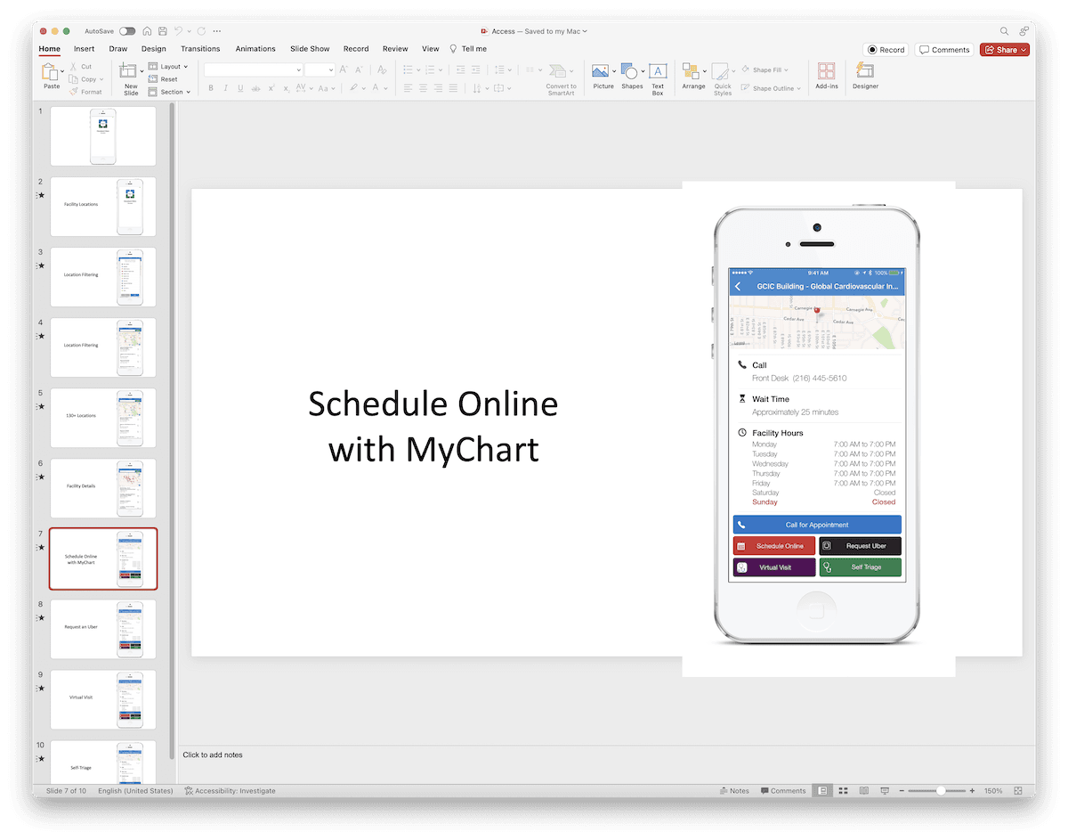Screen dimensions: 1068x840
Task: Toggle Strikethrough formatting
Action: click(255, 88)
